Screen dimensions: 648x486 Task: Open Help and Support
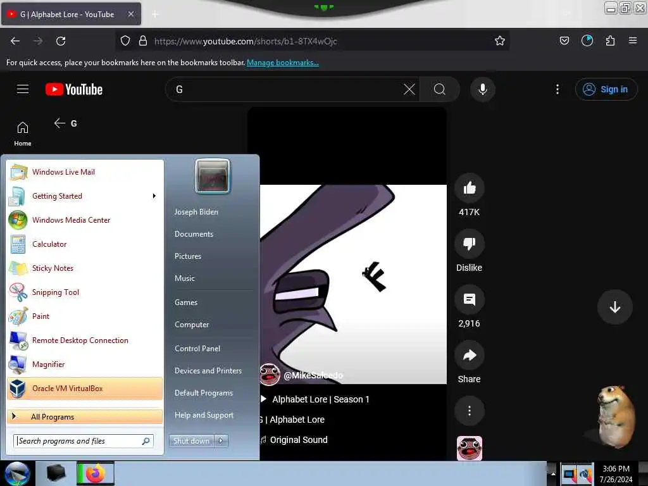(204, 415)
